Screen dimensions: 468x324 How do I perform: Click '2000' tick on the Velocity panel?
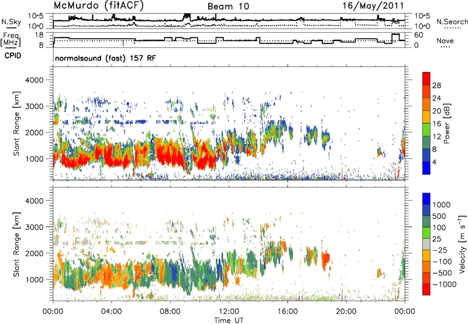tap(34, 253)
